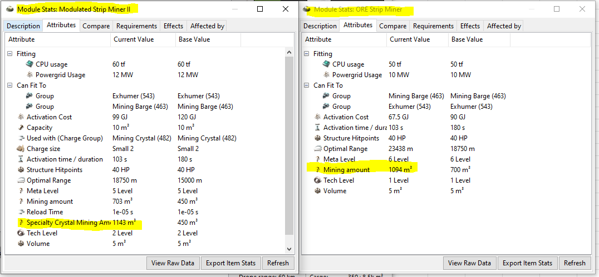Click Meta Level question-mark icon in ORE Strip Miner window
Viewport: 599px width, 277px height.
pyautogui.click(x=317, y=159)
